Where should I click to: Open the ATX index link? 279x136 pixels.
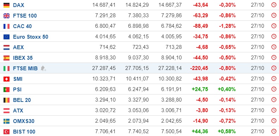[x=18, y=111]
